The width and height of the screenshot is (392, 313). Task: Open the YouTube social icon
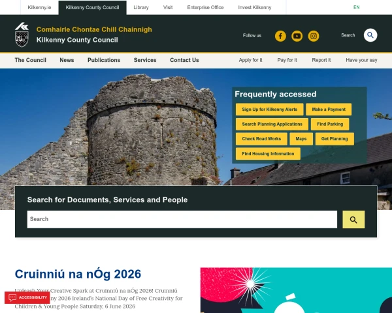(x=297, y=37)
